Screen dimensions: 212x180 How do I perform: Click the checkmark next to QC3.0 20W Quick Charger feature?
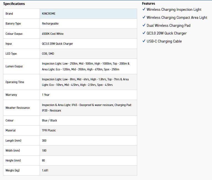[x=144, y=33]
